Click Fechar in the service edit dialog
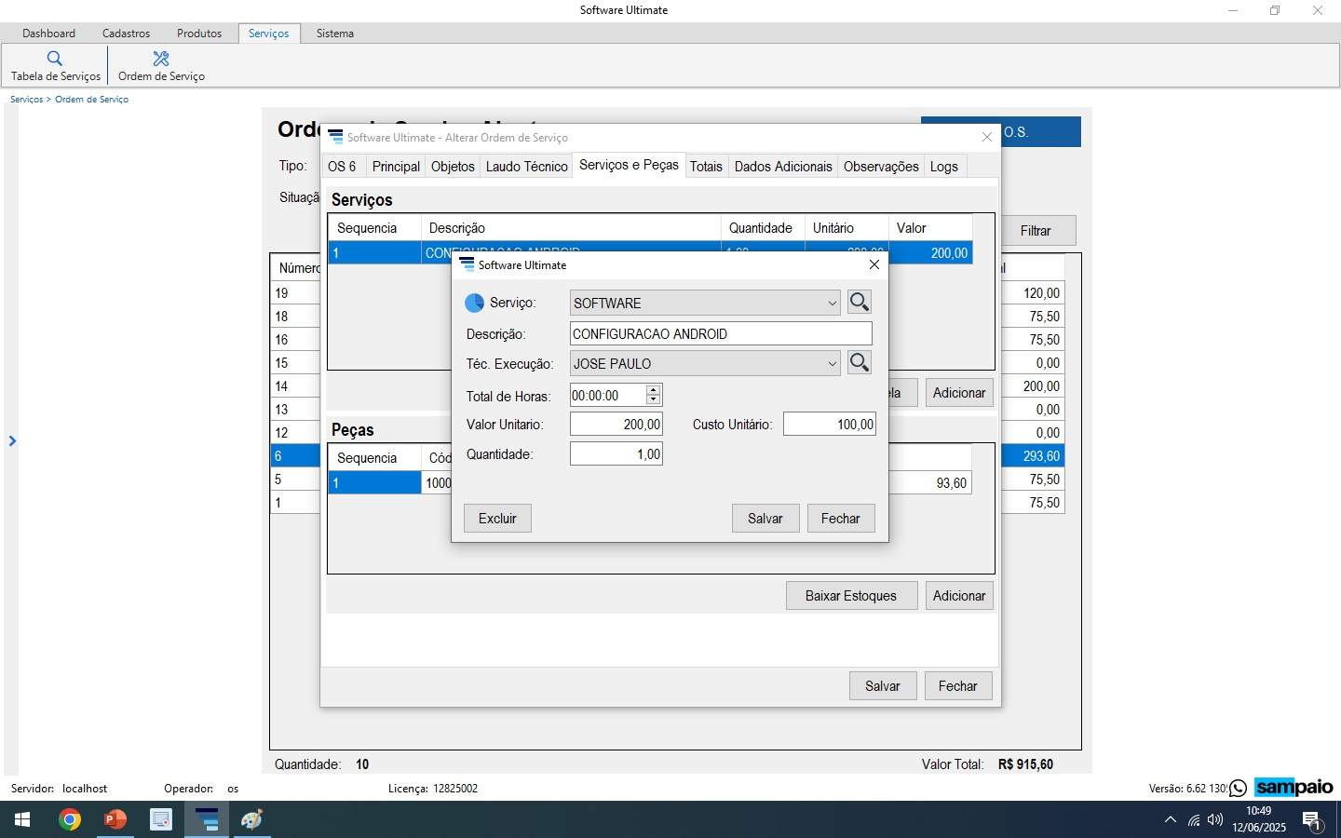The width and height of the screenshot is (1341, 838). 841,519
